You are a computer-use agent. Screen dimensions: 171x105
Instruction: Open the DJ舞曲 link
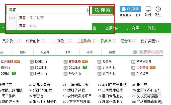tap(5, 74)
